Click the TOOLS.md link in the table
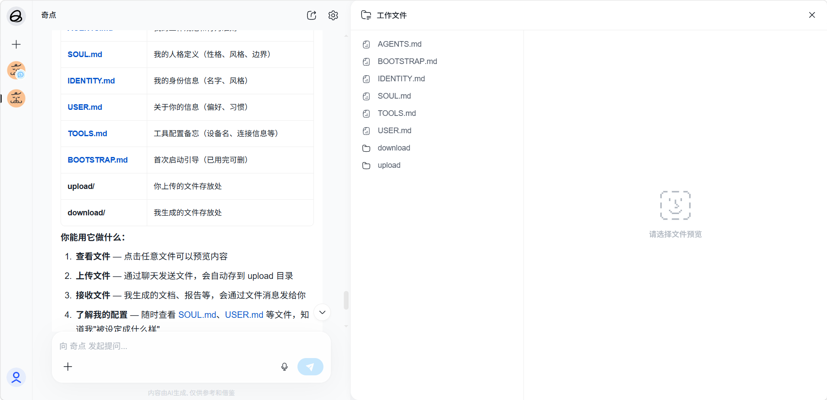This screenshot has height=400, width=827. 87,134
